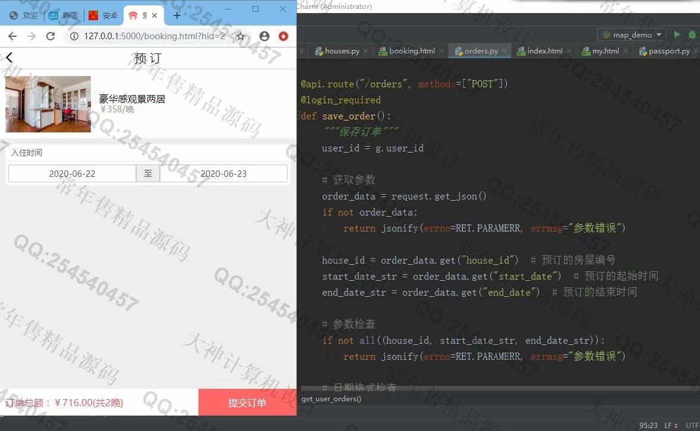Switch to the 哔哩 browser tab
Viewport: 700px width, 431px height.
click(64, 15)
